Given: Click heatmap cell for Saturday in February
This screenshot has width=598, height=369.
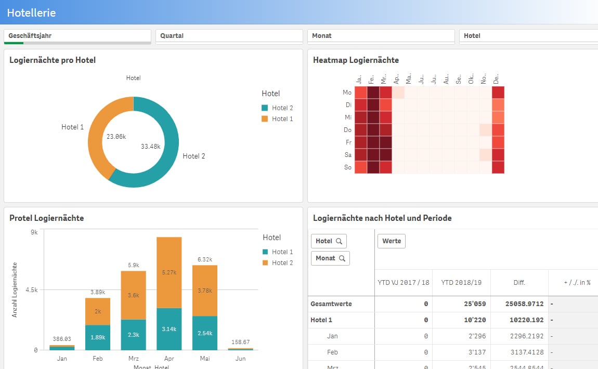Looking at the screenshot, I should point(373,155).
